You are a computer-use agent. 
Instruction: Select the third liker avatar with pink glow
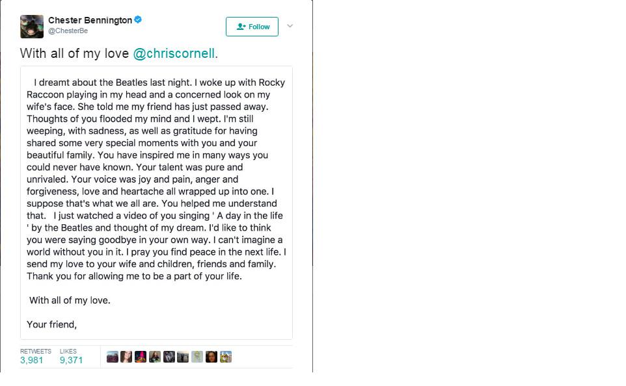[141, 357]
